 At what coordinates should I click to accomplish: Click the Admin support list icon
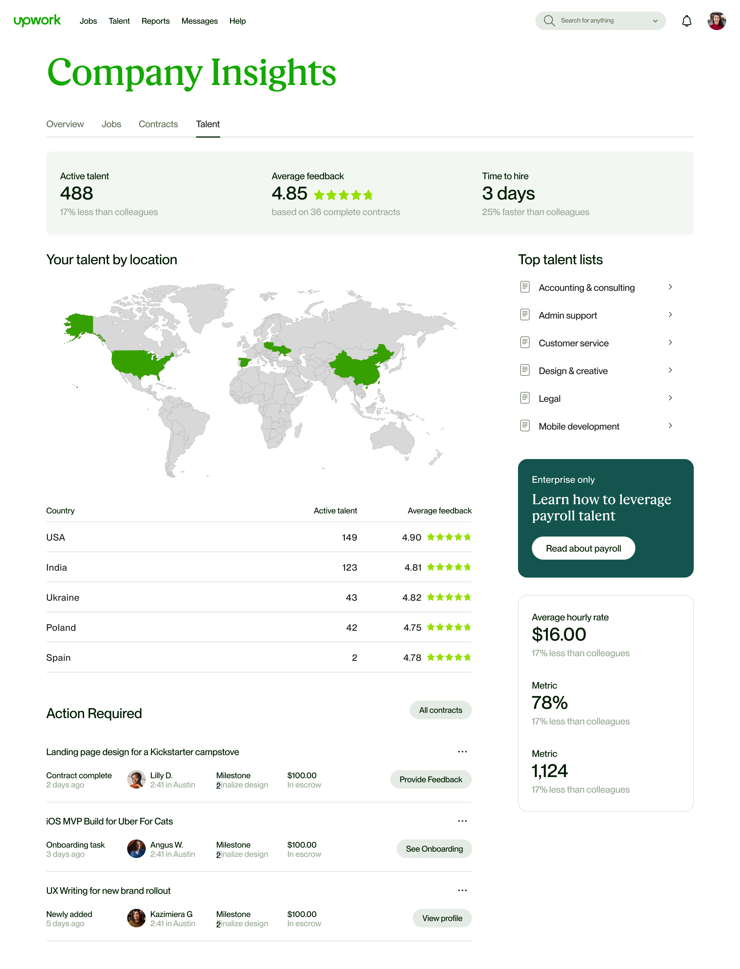[525, 315]
